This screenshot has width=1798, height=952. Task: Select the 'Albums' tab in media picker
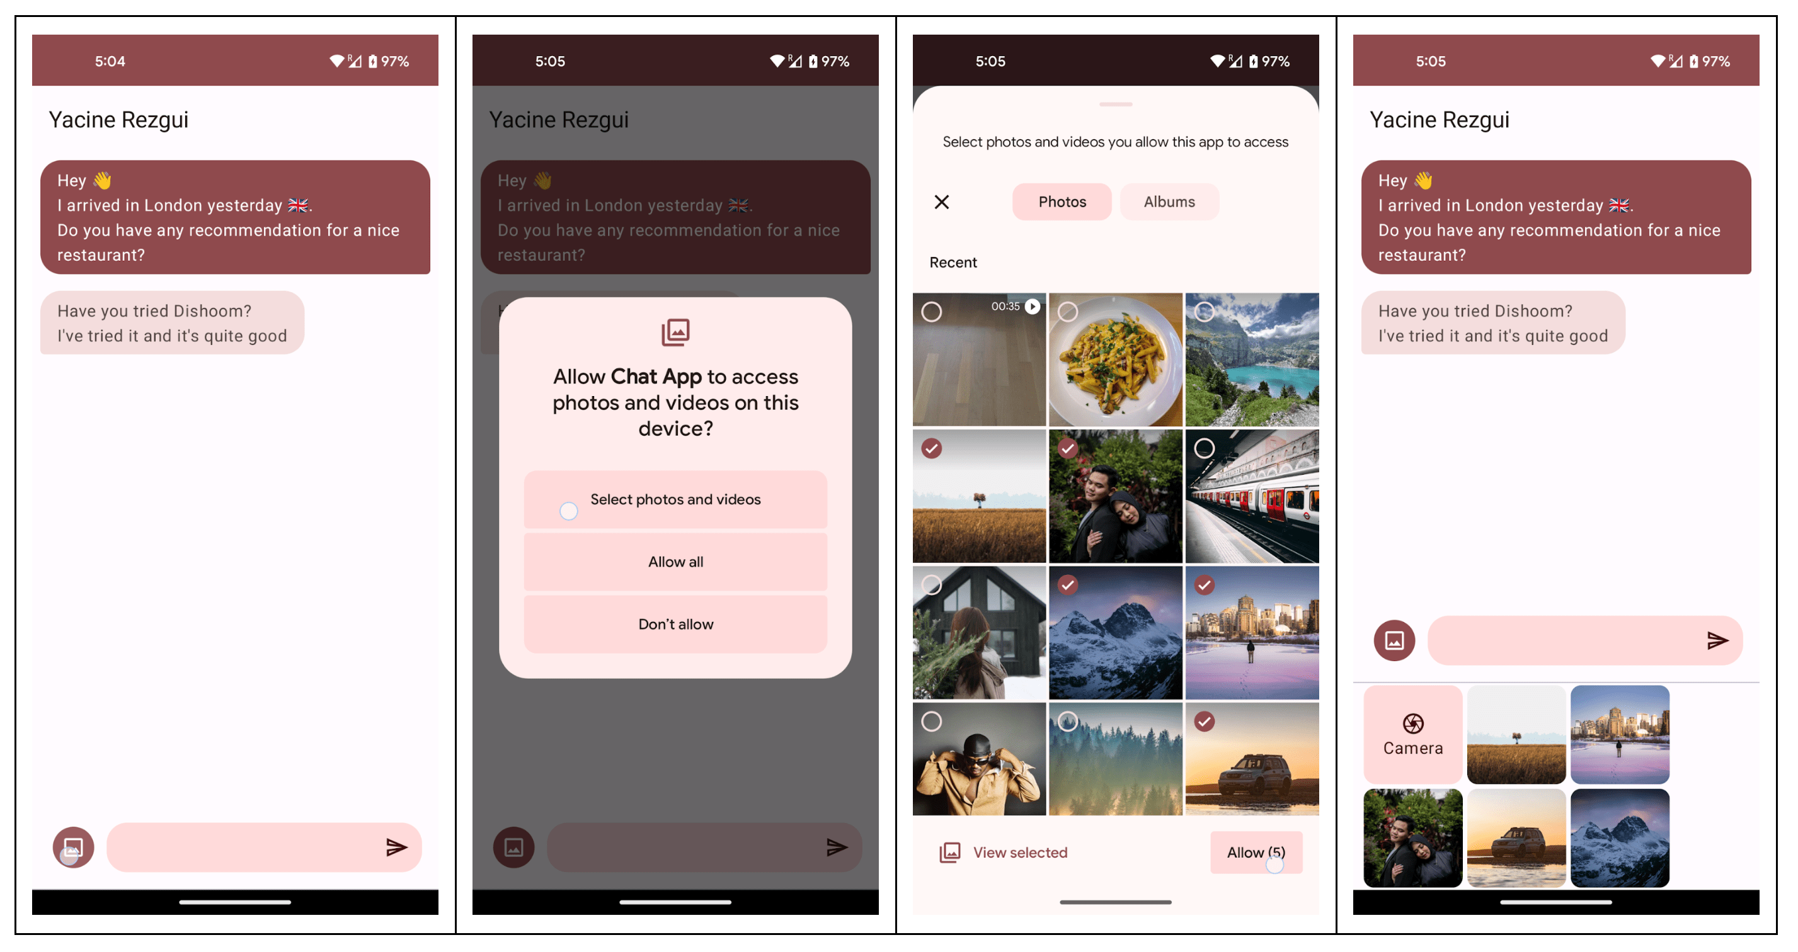(1170, 201)
